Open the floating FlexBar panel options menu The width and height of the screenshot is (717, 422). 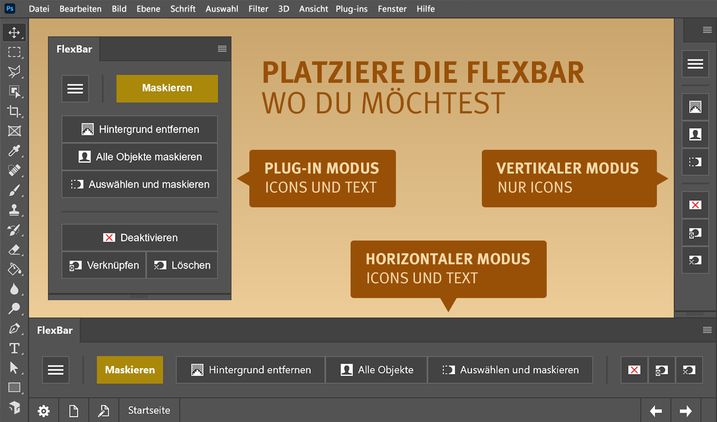pyautogui.click(x=222, y=49)
